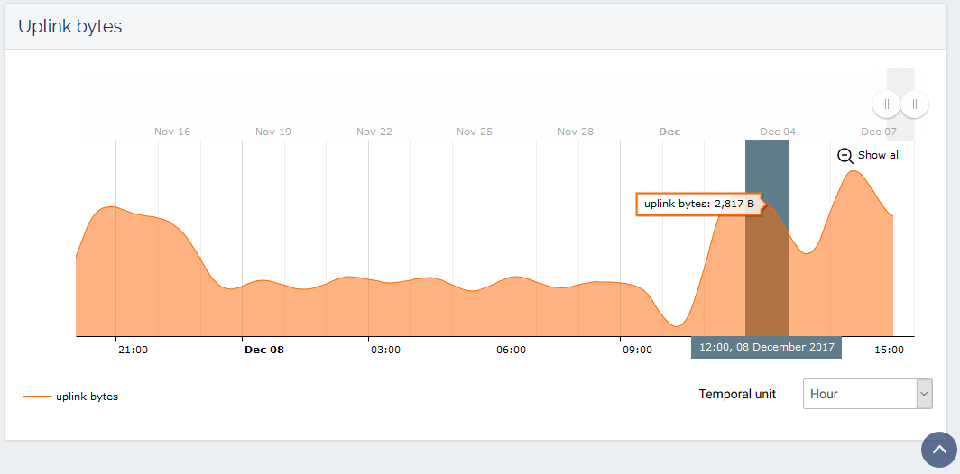Screen dimensions: 960x474
Task: Toggle the uplink bytes legend entry
Action: (87, 396)
